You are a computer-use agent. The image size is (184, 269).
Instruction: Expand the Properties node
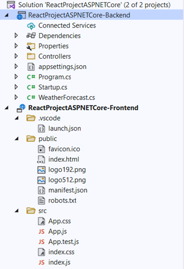pos(16,46)
